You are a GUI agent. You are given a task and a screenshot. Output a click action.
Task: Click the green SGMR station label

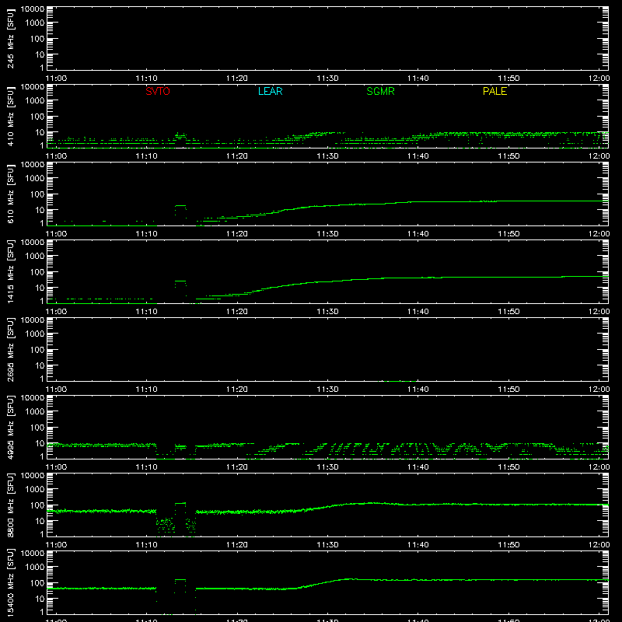click(380, 91)
